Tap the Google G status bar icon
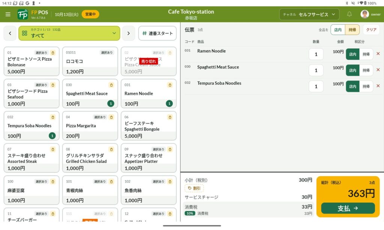 27,3
